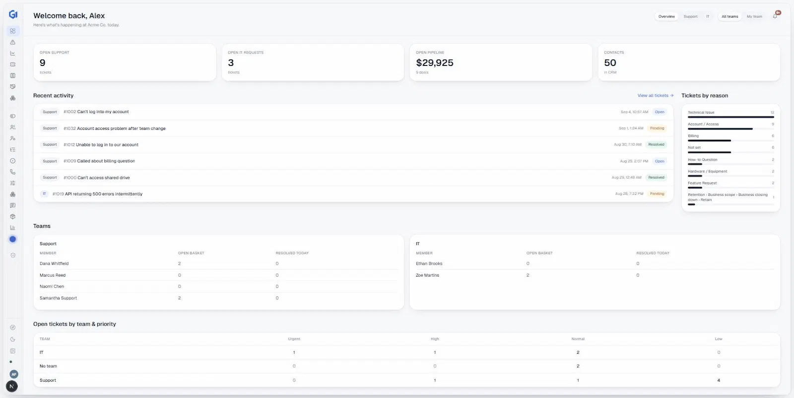
Task: Open the bar chart reports icon in the sidebar
Action: click(13, 227)
